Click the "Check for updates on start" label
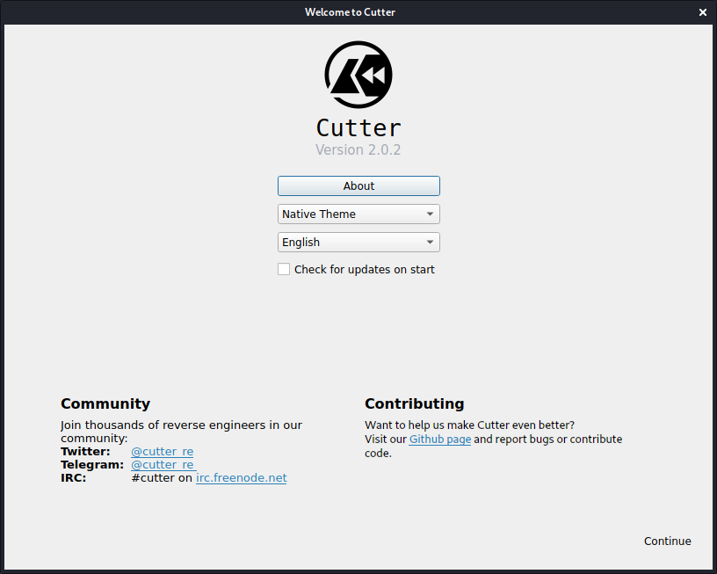 click(364, 270)
